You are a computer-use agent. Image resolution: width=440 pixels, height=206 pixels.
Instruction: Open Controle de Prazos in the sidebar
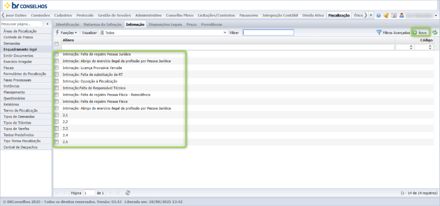click(x=18, y=37)
